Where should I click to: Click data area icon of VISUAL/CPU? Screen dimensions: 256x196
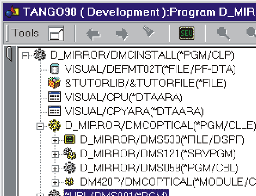tap(55, 97)
